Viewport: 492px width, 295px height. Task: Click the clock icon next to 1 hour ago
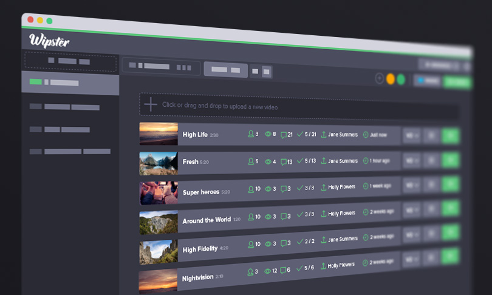366,161
